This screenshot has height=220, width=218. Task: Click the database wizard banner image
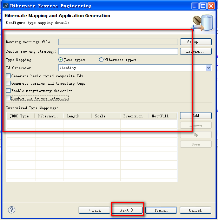[202, 23]
